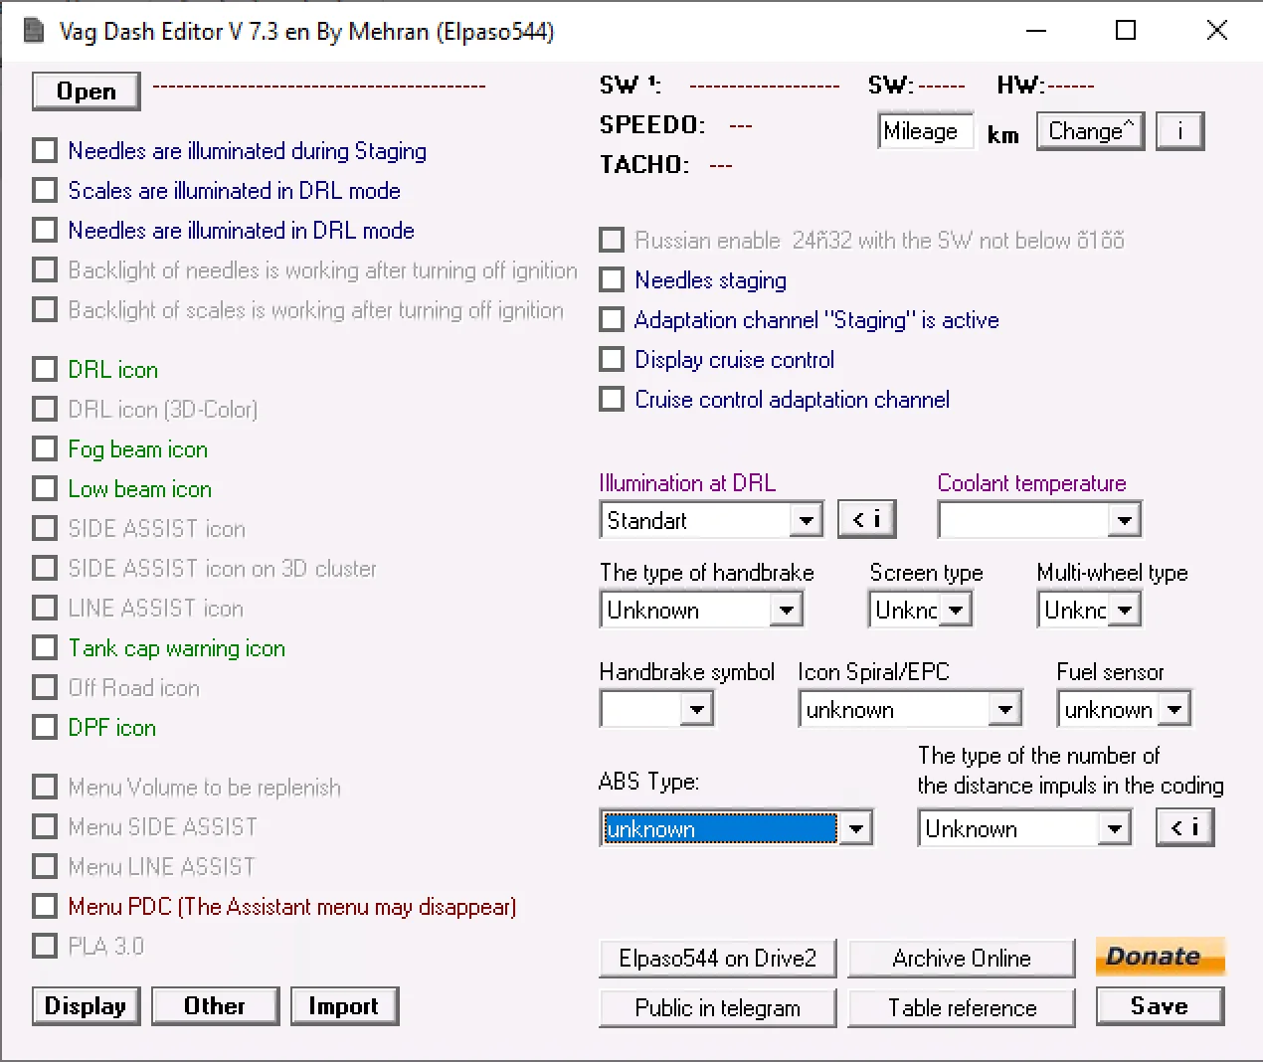This screenshot has height=1062, width=1263.
Task: Expand the Illumination at DRL dropdown
Action: [806, 520]
